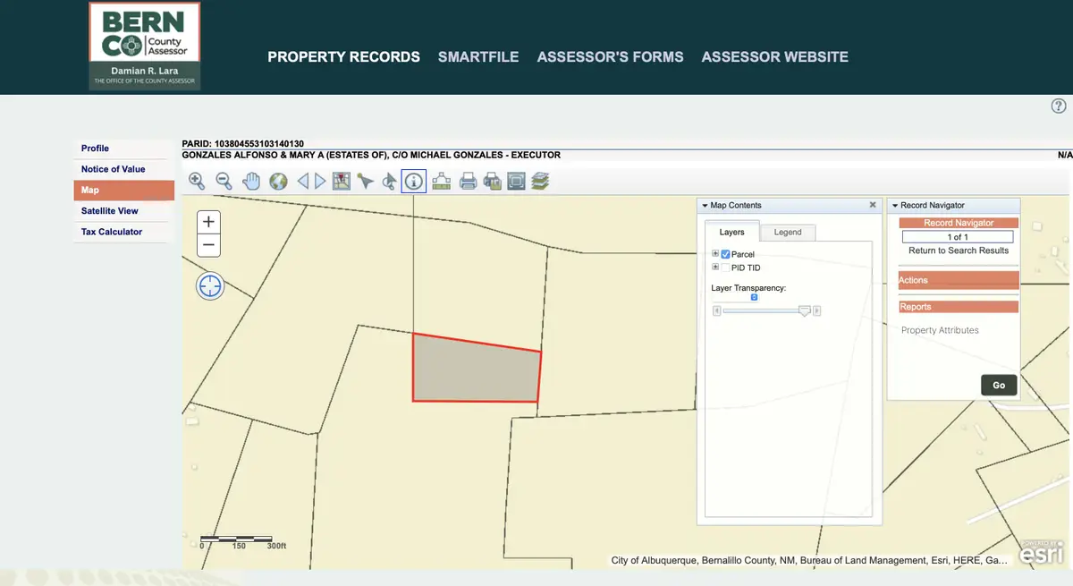Go to previous map extent arrow
This screenshot has width=1073, height=586.
coord(302,182)
